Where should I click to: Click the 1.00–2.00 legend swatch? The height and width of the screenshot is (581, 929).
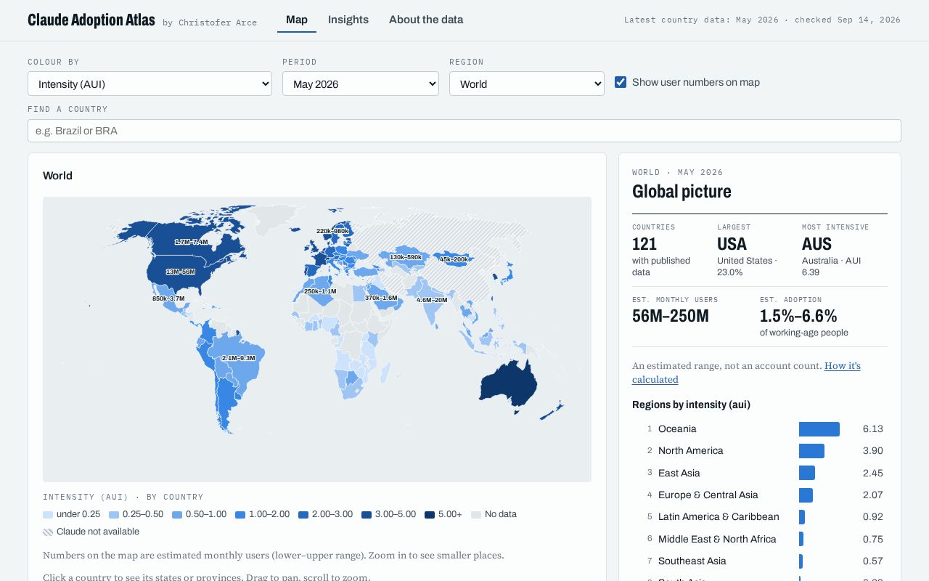click(240, 515)
